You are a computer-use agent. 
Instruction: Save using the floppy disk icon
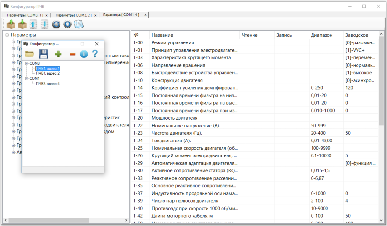coord(43,54)
